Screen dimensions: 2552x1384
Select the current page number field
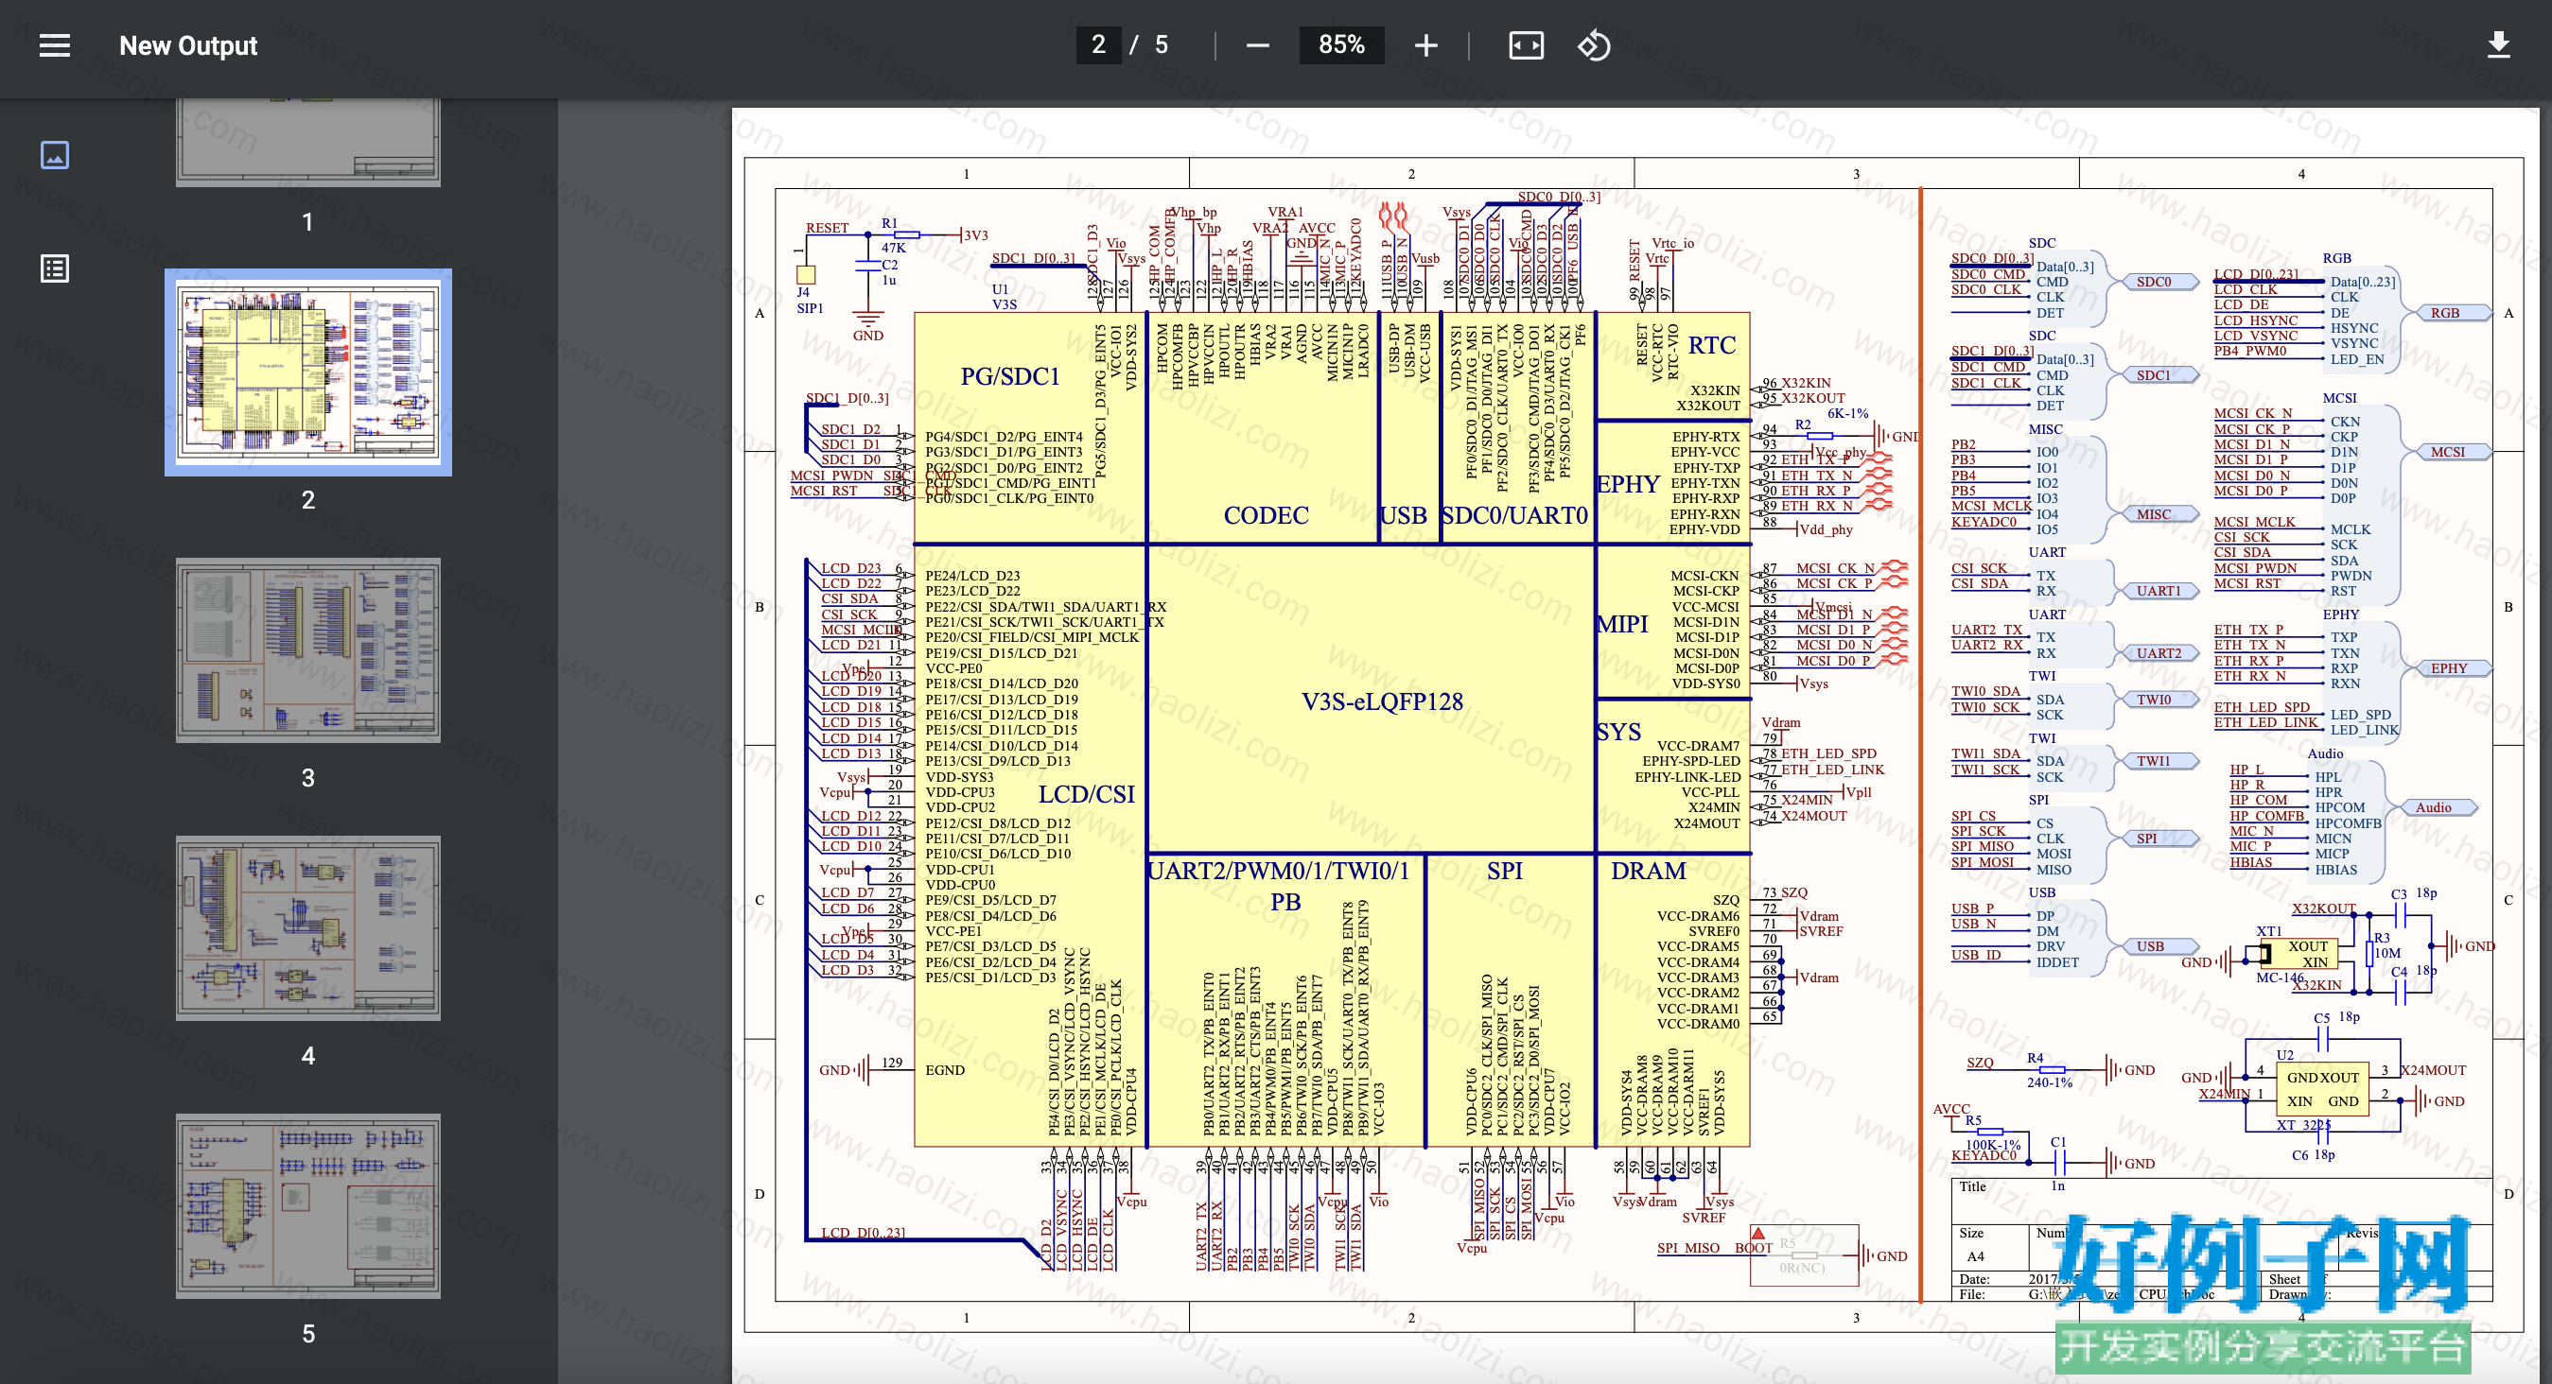pos(1099,45)
